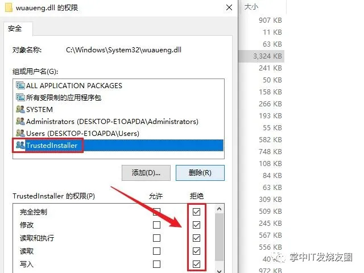Viewport: 364px width, 273px height.
Task: Click the icon beside 所有受限制的应用程序包
Action: coord(20,97)
